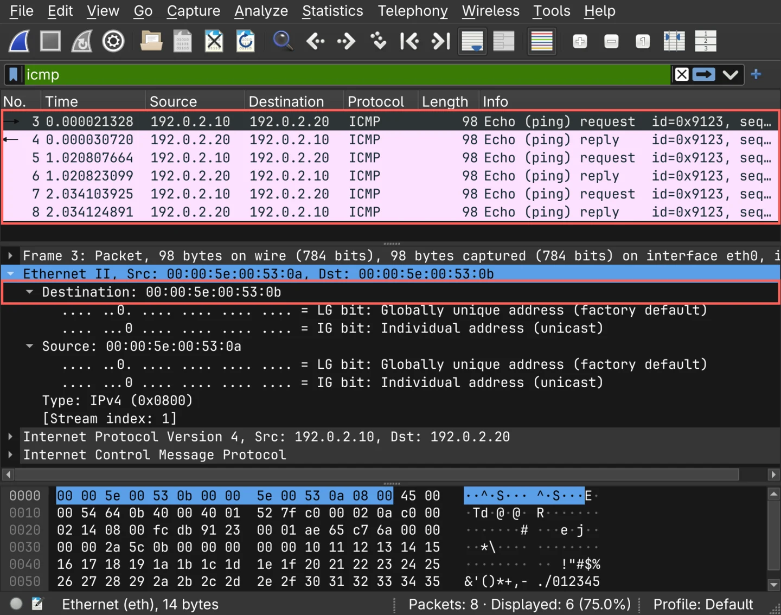The height and width of the screenshot is (615, 781).
Task: Open display filter bookmarks
Action: tap(14, 74)
